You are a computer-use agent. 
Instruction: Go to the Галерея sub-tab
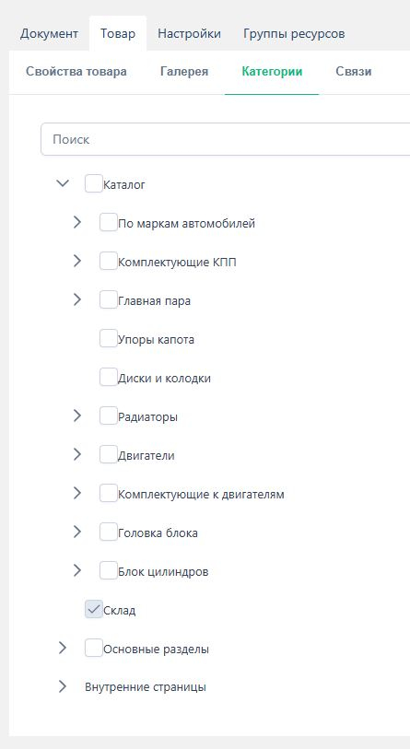pos(184,72)
